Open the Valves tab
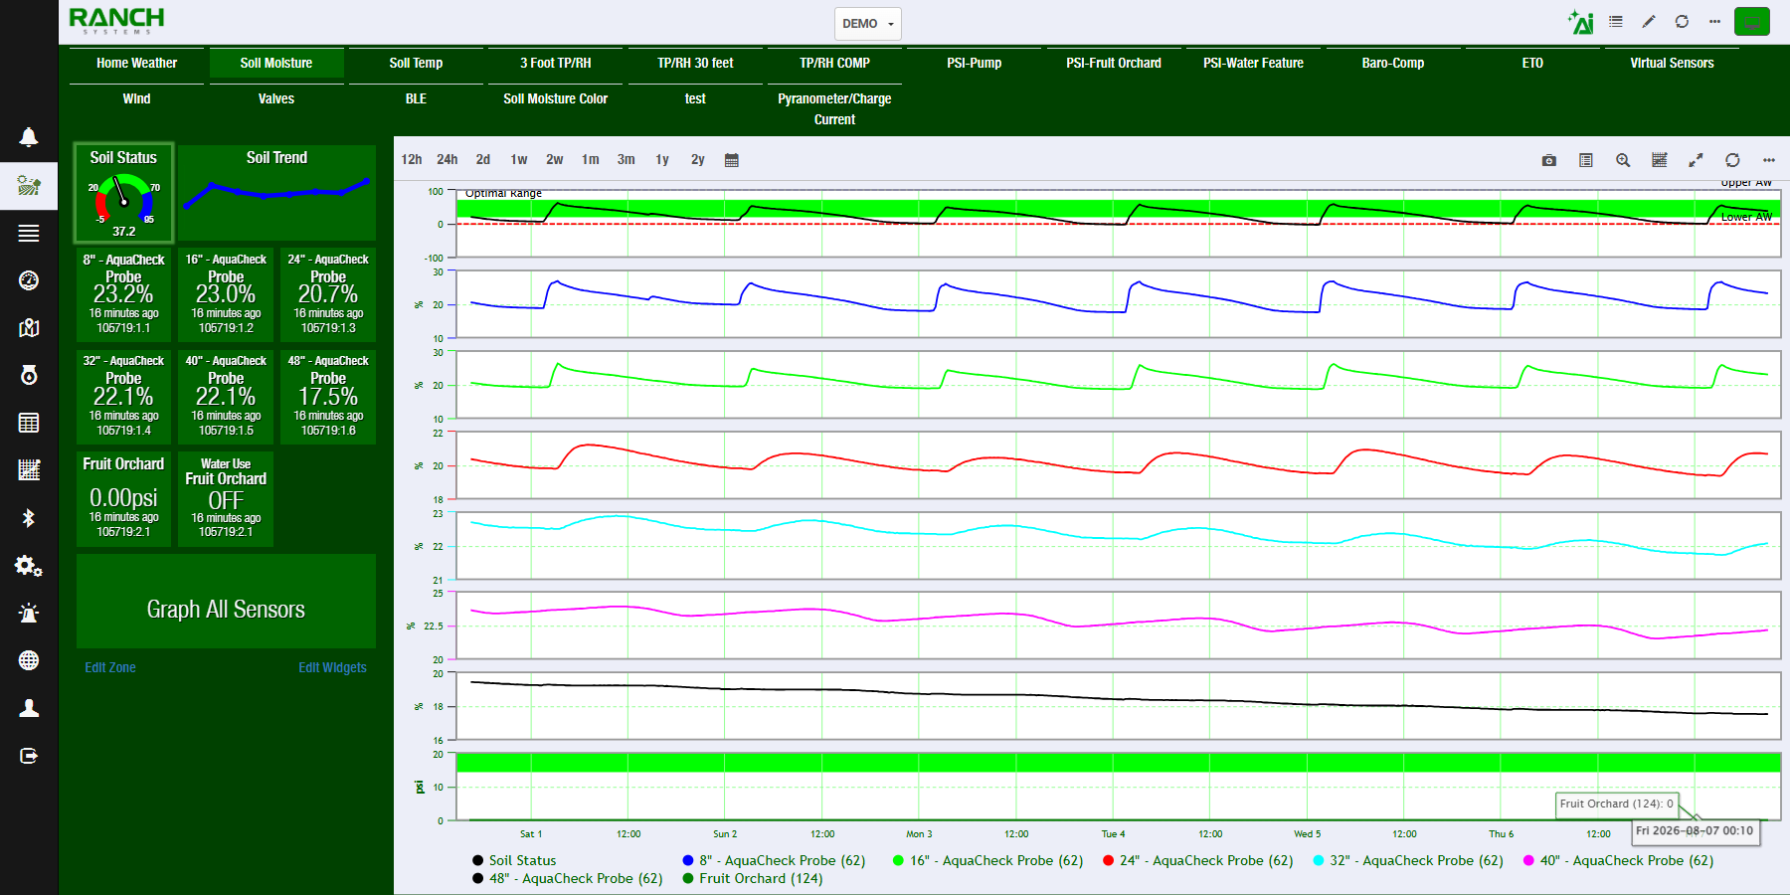Screen dimensions: 1790x895 click(x=276, y=98)
